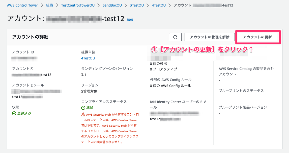Select the 状態 label
This screenshot has height=153, width=289.
point(16,107)
